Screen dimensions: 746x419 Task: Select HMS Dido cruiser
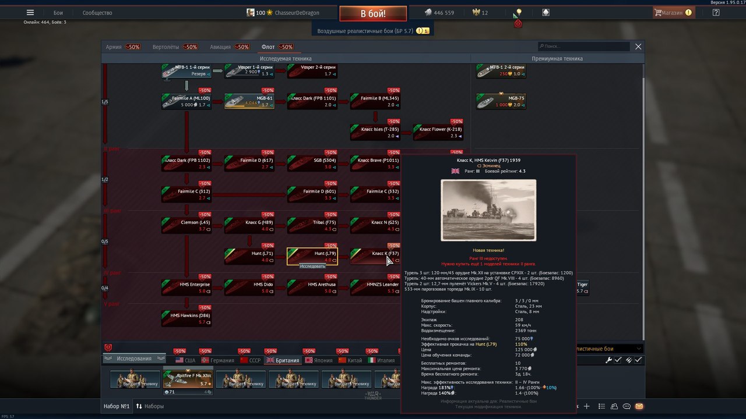[x=249, y=287]
